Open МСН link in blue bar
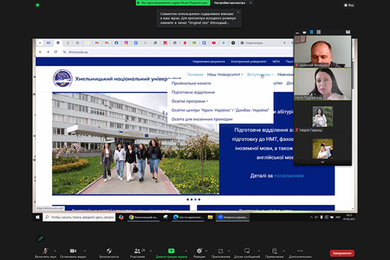This screenshot has width=390, height=260. (x=276, y=62)
